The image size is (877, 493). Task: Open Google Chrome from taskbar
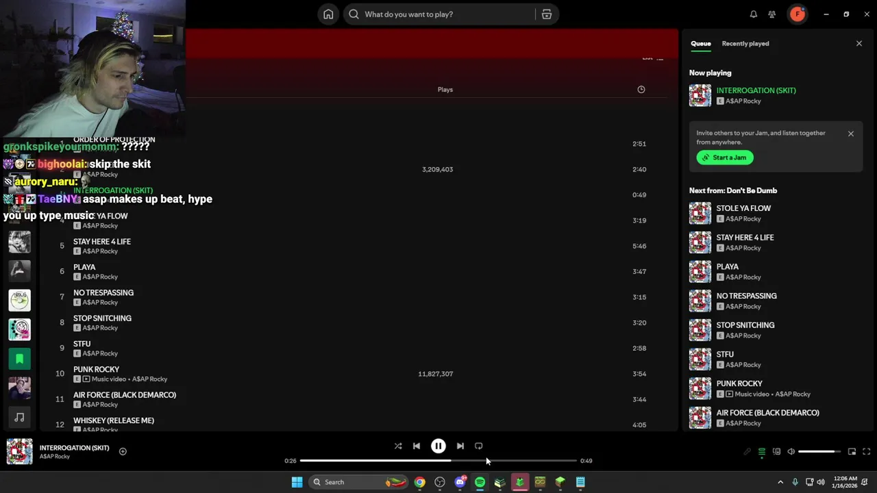[x=419, y=482]
